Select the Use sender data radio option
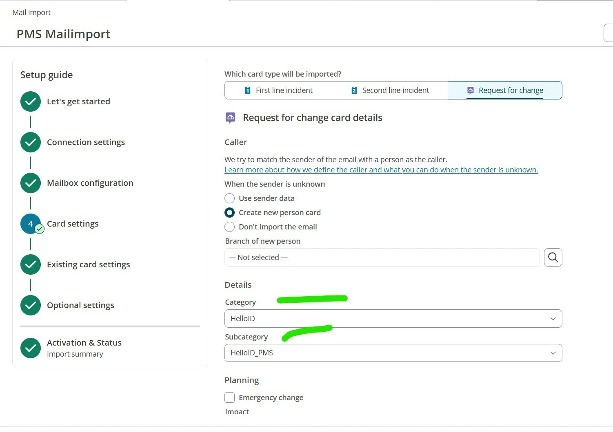 coord(230,198)
